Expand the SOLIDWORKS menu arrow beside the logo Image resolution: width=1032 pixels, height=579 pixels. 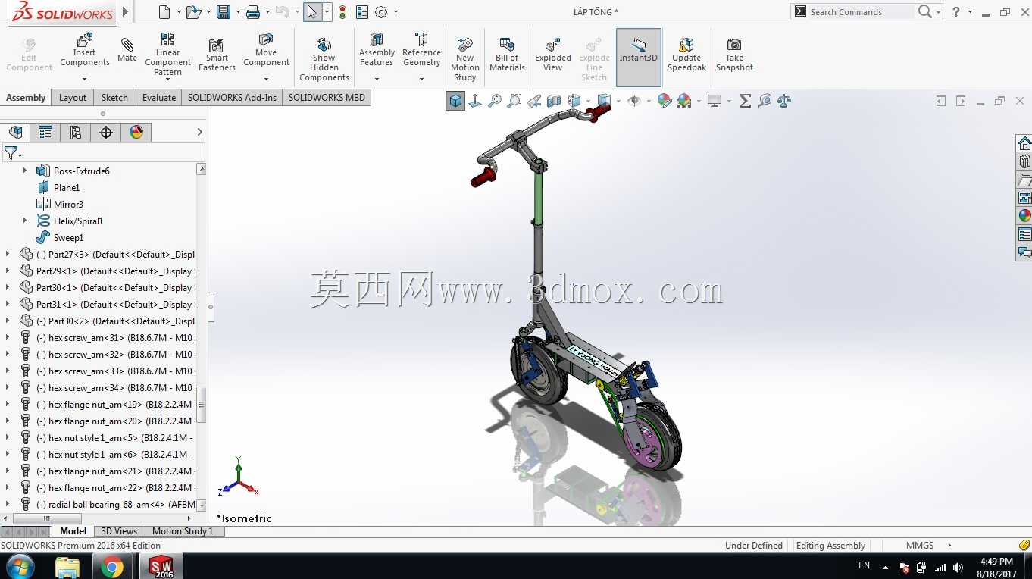coord(126,12)
